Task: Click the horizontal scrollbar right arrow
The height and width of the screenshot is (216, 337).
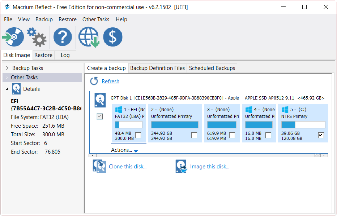Action: pos(324,155)
